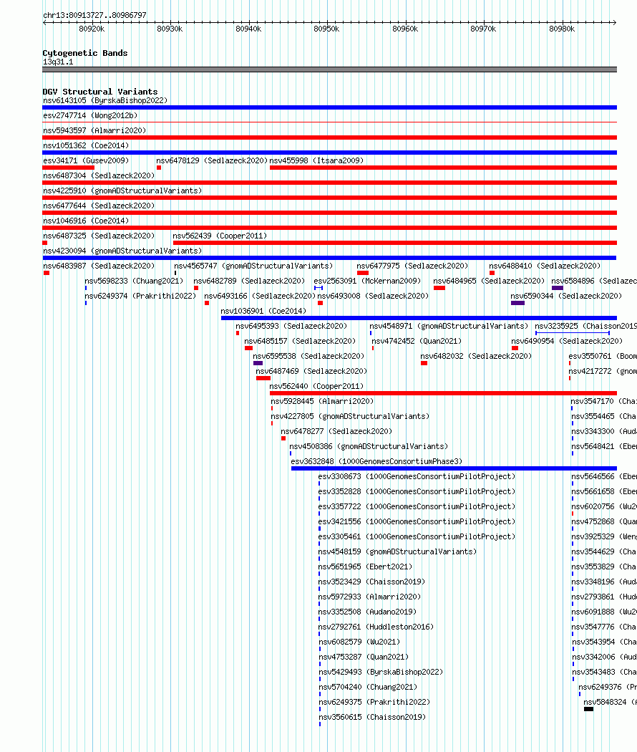This screenshot has height=752, width=637.
Task: Click the nsv6478129 (Sedlazeck2020) label
Action: coord(212,160)
